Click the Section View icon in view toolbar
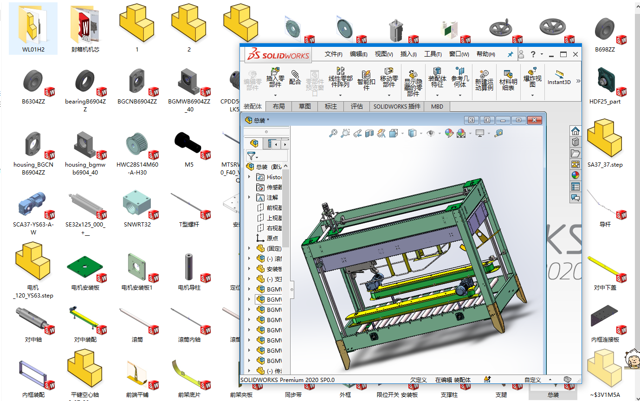The width and height of the screenshot is (640, 401). [369, 134]
